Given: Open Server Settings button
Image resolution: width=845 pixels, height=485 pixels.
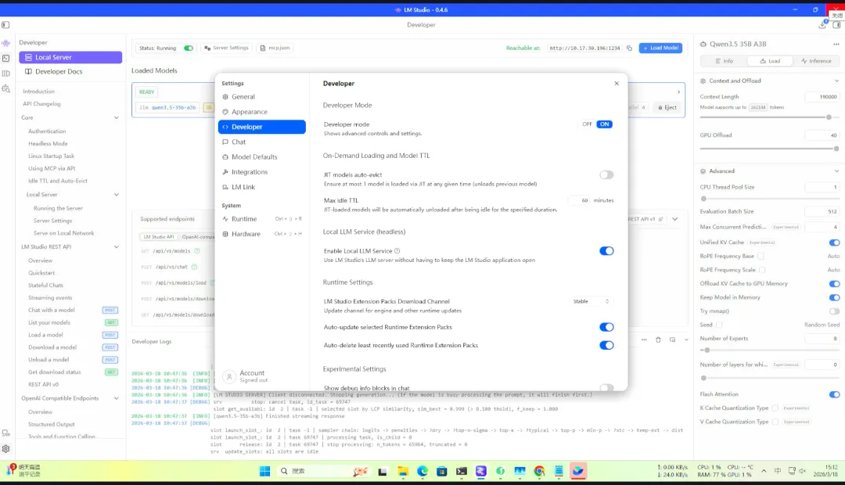Looking at the screenshot, I should point(226,48).
